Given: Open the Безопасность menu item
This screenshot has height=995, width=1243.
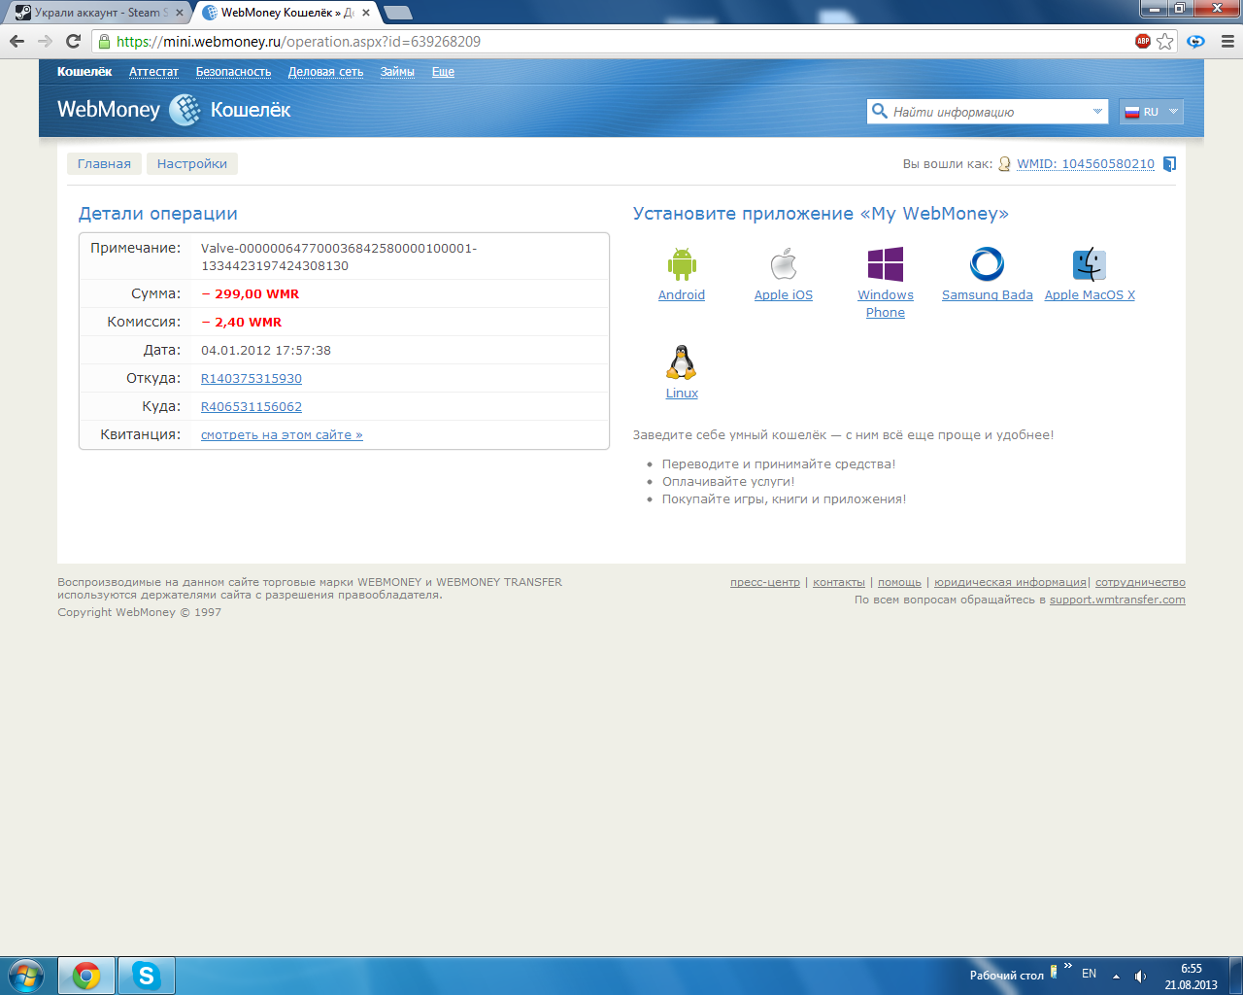Looking at the screenshot, I should click(233, 72).
